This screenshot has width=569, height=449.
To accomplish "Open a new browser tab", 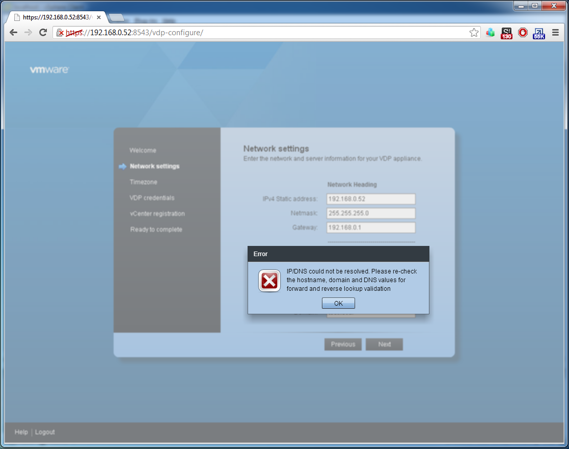I will (x=117, y=17).
